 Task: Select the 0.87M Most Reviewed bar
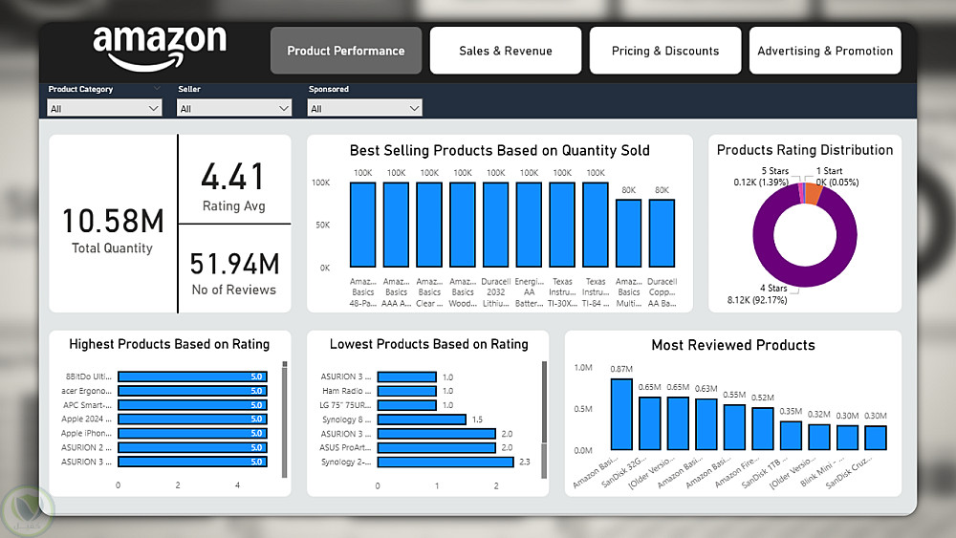tap(621, 415)
